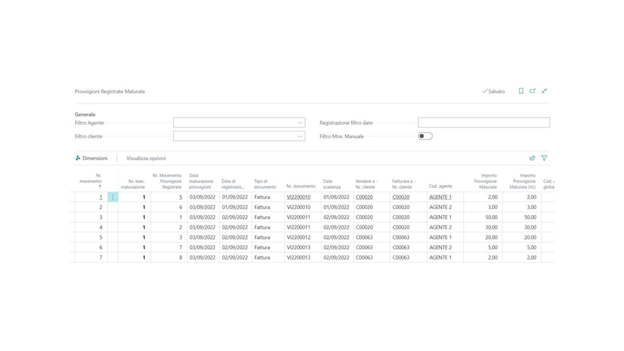The image size is (624, 351).
Task: Click the share icon above the table
Action: point(532,158)
